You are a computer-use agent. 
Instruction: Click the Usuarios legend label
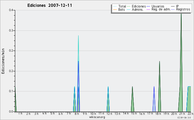(x=158, y=6)
